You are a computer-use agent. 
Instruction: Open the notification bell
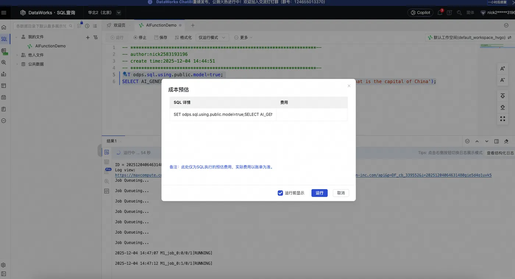(440, 13)
